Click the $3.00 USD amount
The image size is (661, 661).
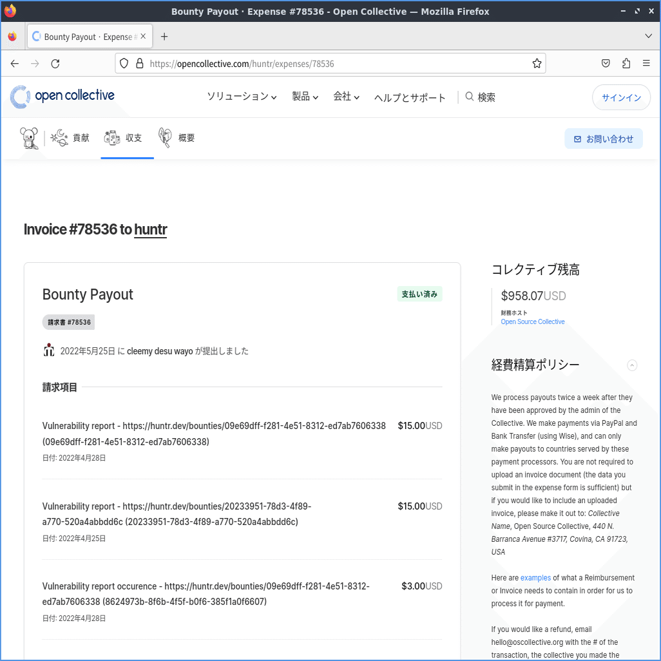point(421,586)
